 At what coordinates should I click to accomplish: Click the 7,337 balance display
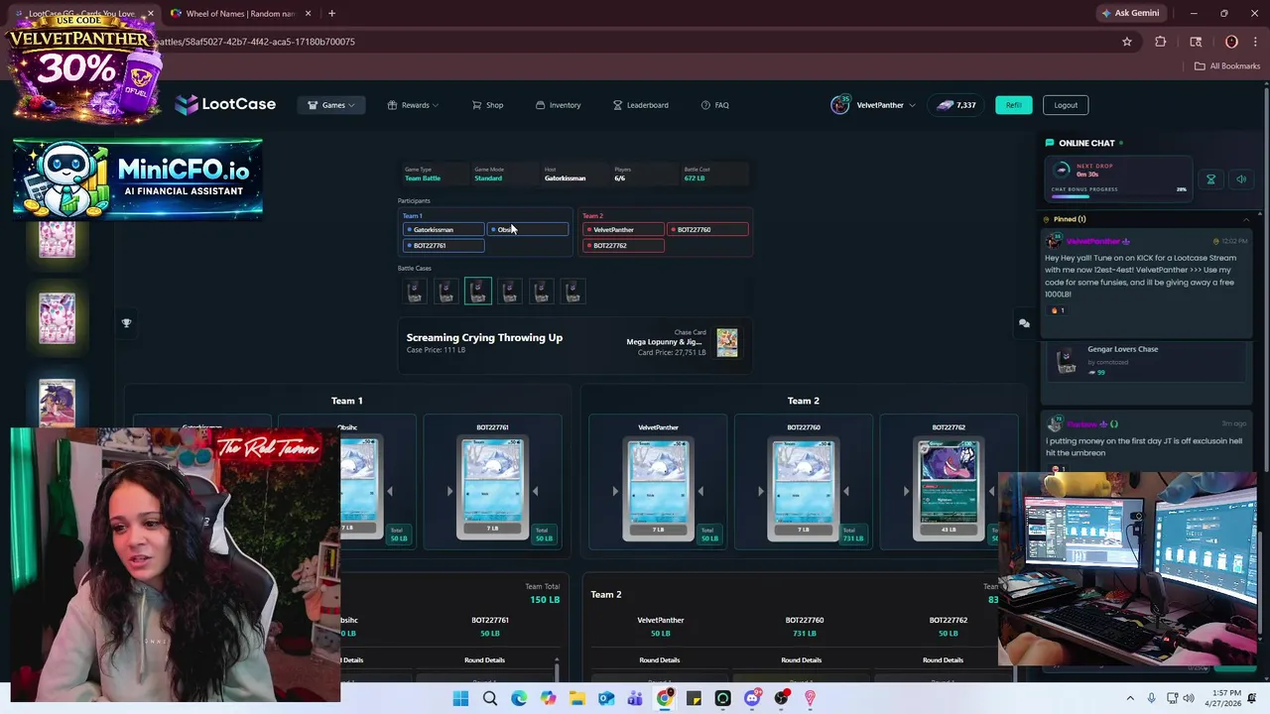click(956, 105)
